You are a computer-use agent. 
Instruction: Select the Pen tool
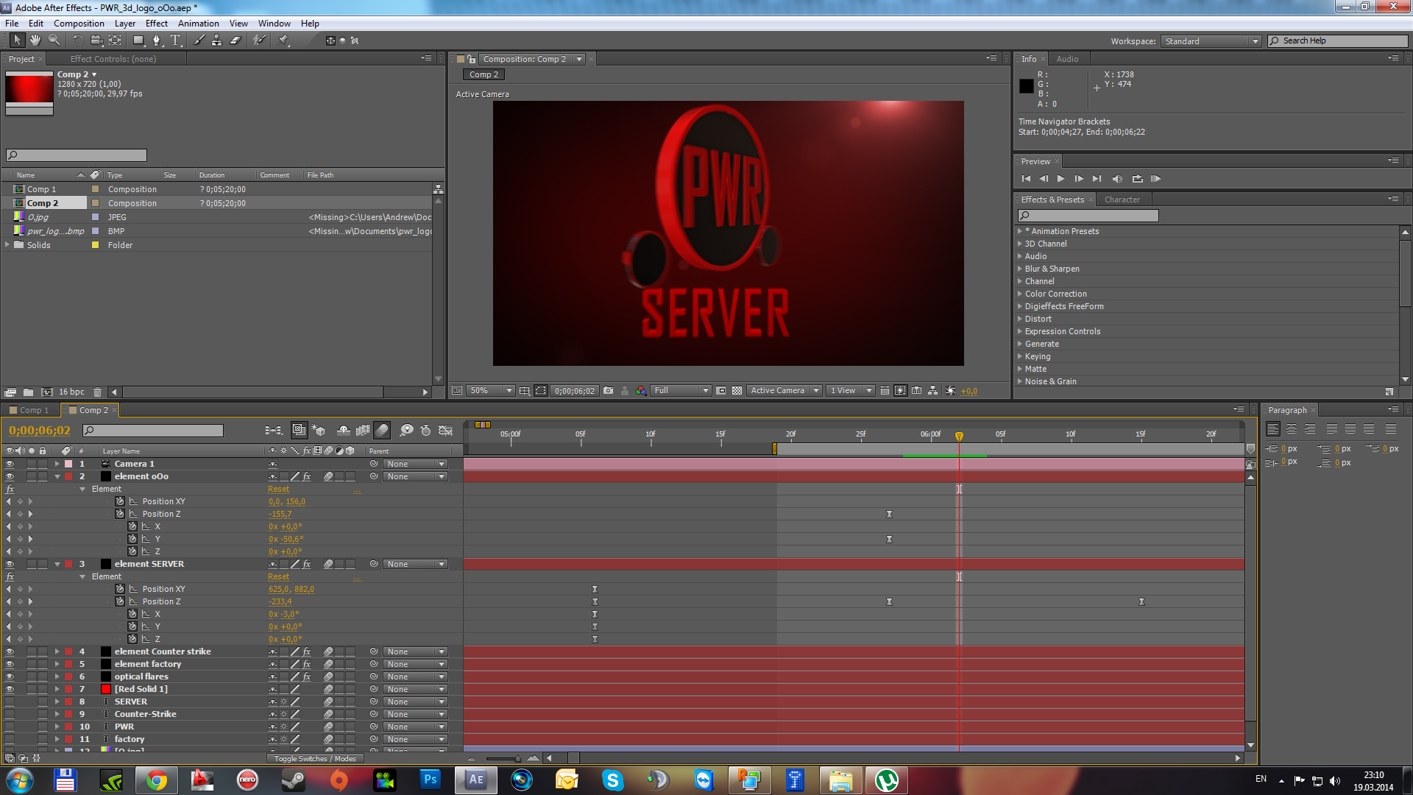click(156, 40)
